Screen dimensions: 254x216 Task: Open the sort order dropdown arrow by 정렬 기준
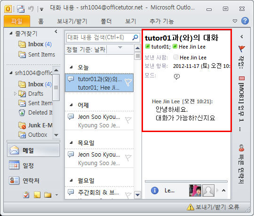tap(120, 48)
